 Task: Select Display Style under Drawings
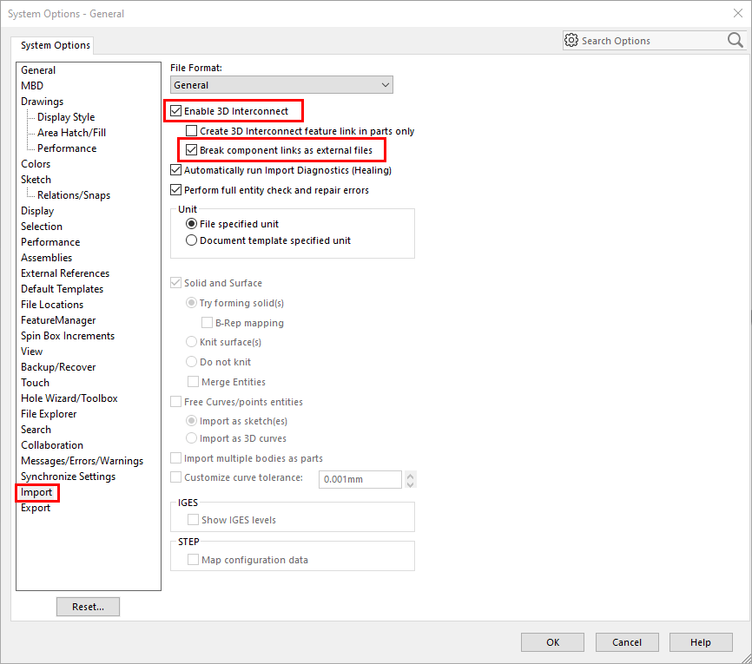(x=66, y=117)
